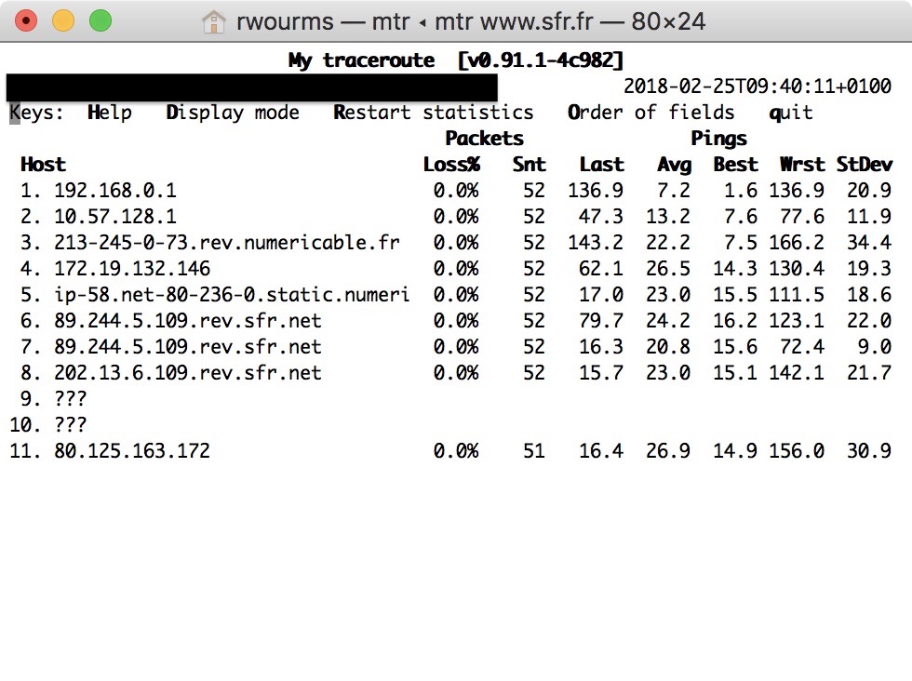912x681 pixels.
Task: Select the Display mode key option
Action: pyautogui.click(x=233, y=113)
